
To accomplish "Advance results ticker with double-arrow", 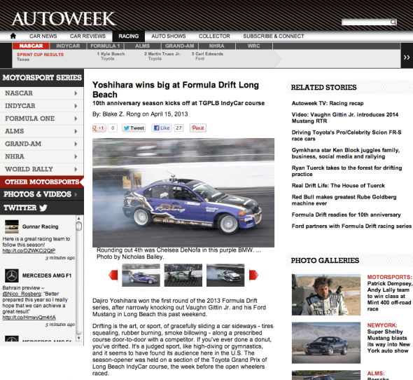I will [x=407, y=57].
